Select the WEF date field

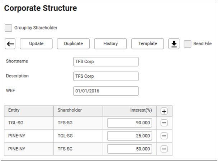point(106,91)
